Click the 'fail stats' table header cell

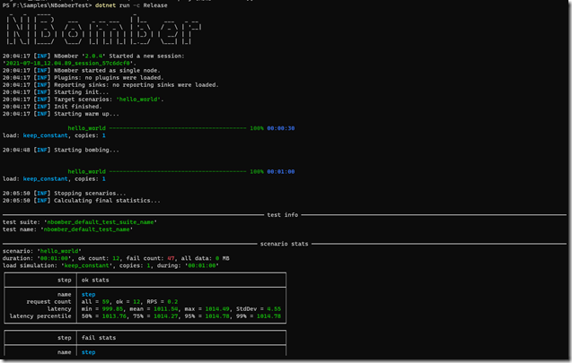(181, 338)
